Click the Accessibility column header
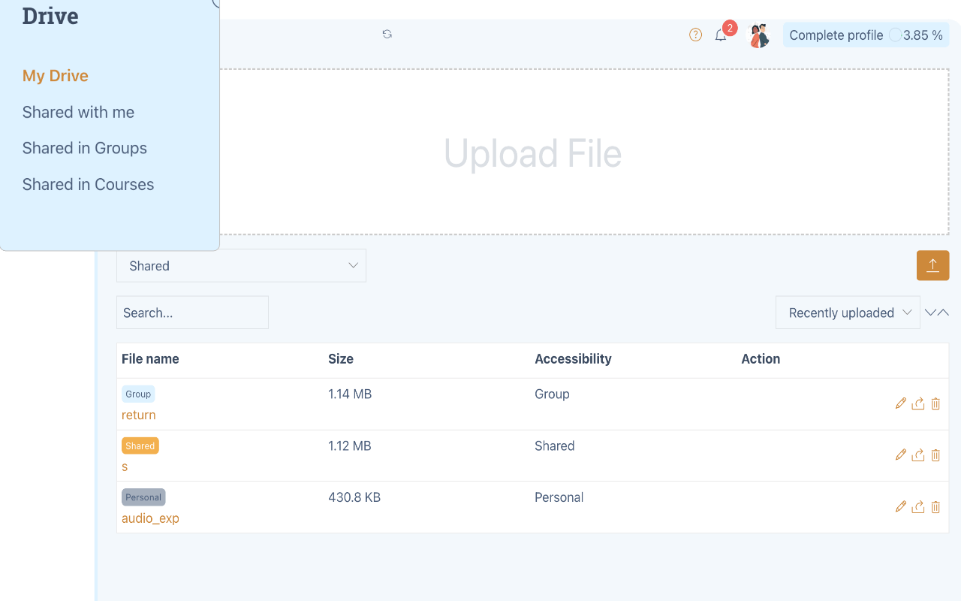This screenshot has height=601, width=961. coord(573,359)
